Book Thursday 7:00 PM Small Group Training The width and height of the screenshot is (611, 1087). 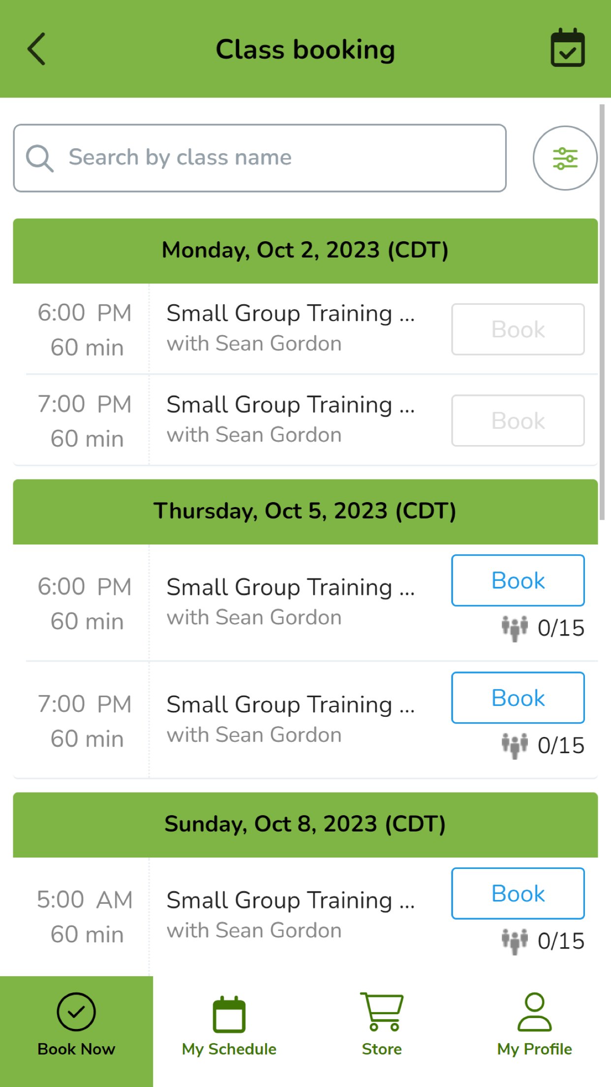(x=518, y=698)
